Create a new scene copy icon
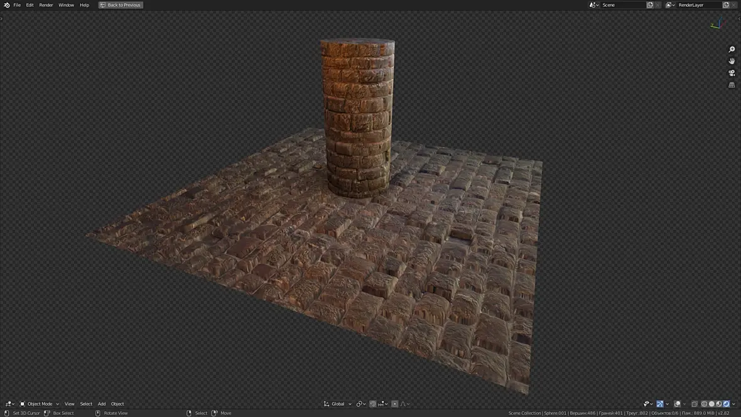This screenshot has width=741, height=417. tap(651, 5)
